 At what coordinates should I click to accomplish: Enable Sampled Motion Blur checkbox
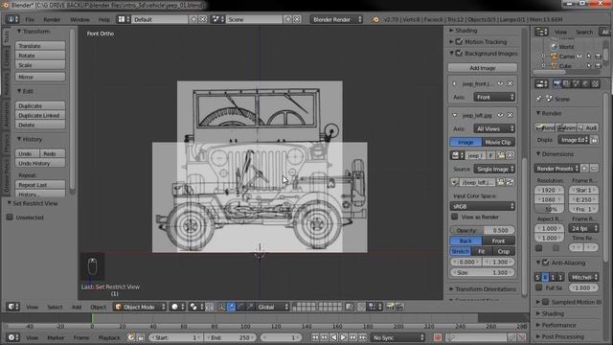546,302
